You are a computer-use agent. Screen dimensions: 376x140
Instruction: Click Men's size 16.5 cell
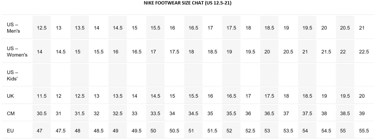[x=193, y=28]
